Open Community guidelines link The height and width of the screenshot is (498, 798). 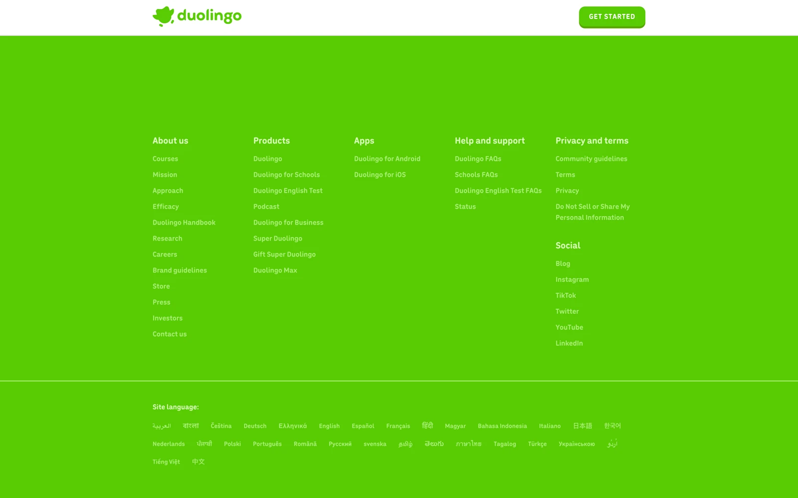click(592, 159)
